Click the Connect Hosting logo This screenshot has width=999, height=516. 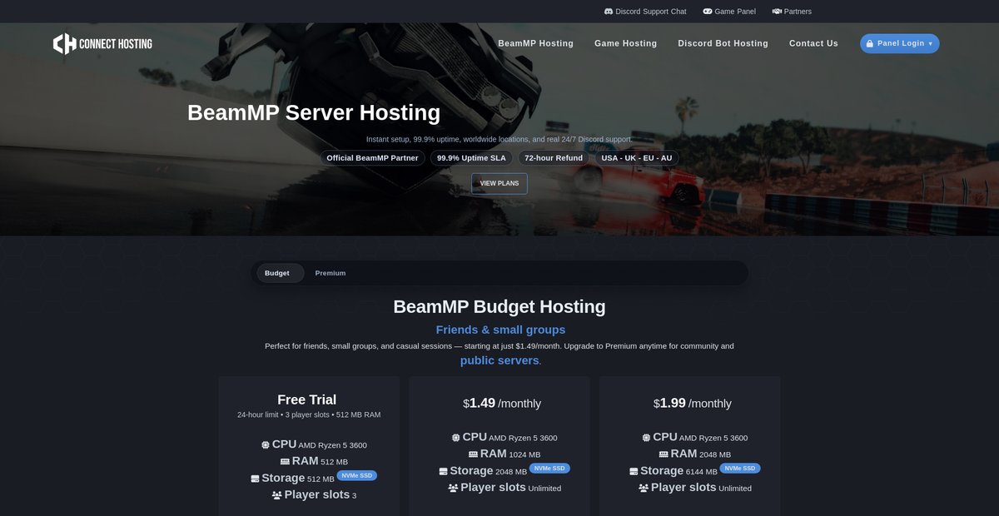[102, 43]
